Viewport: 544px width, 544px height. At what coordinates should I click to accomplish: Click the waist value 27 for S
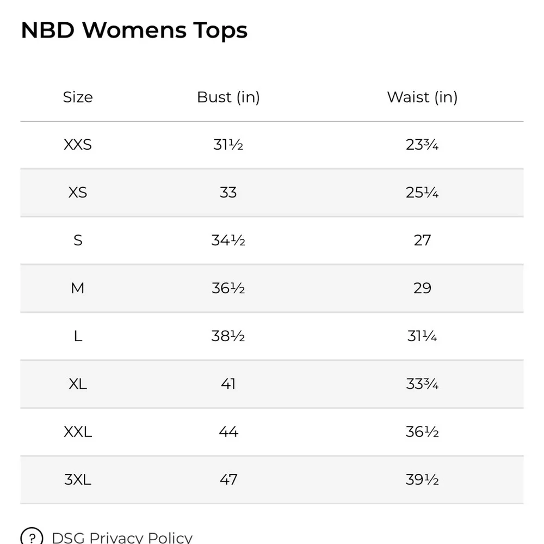422,240
